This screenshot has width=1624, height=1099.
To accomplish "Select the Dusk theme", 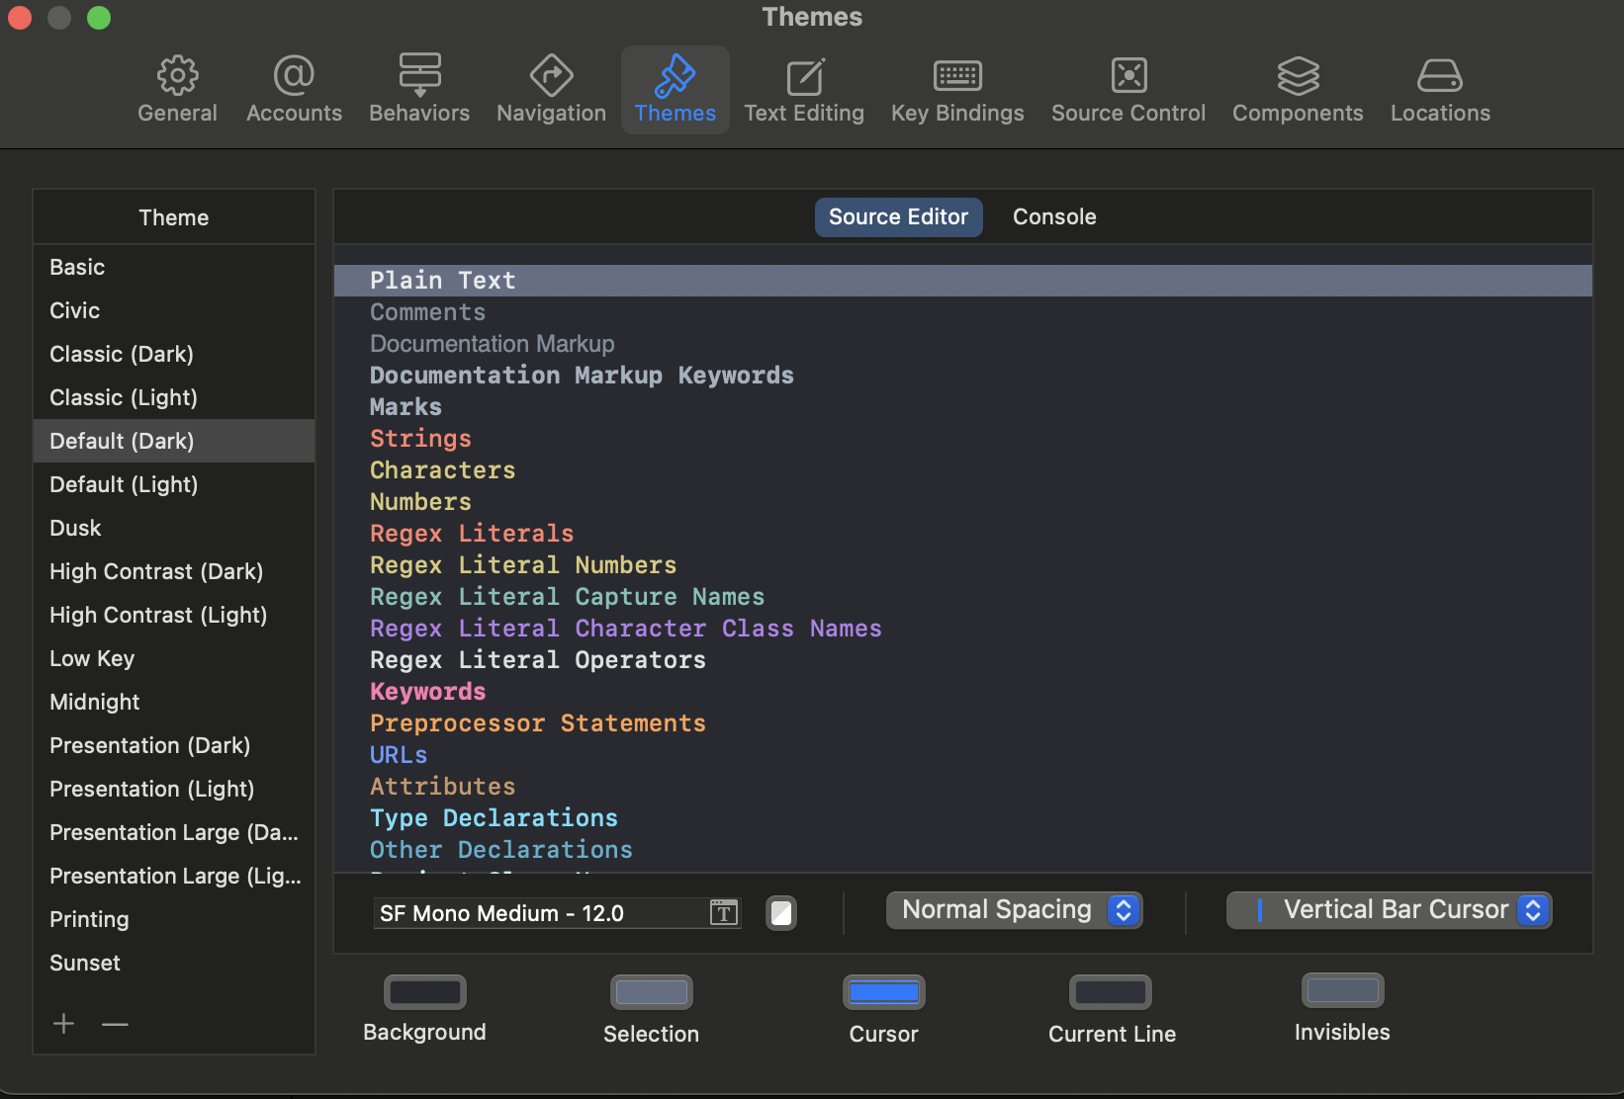I will [174, 528].
